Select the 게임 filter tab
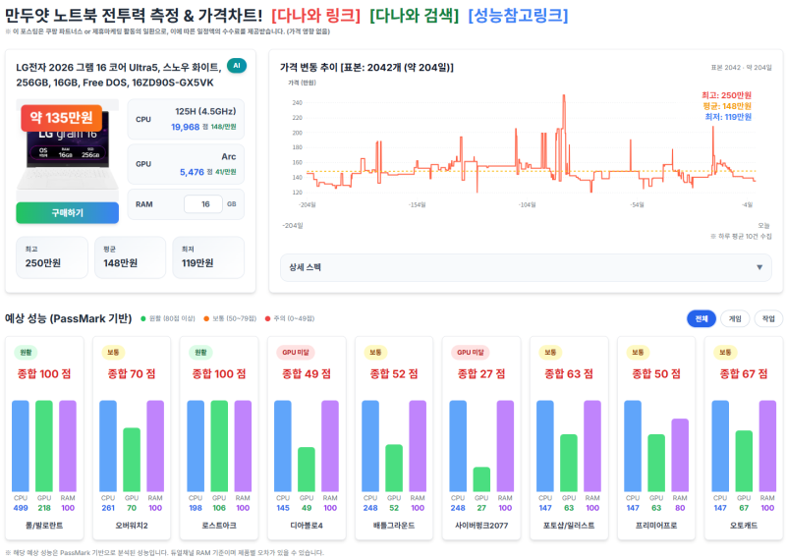Screen dimensions: 786x560 (735, 319)
